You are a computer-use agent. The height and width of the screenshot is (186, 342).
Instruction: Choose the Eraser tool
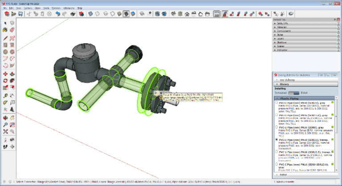(x=12, y=30)
